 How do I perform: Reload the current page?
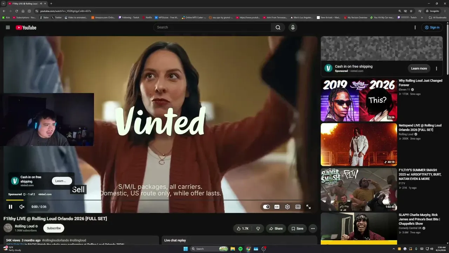[16, 11]
